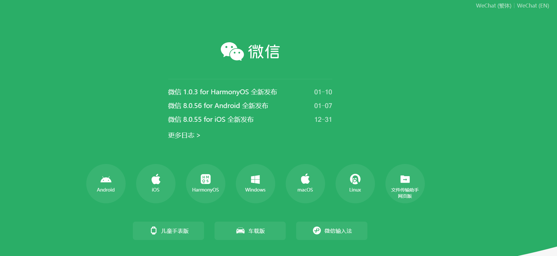Click the 微信 logo at top
The image size is (557, 256).
[250, 52]
